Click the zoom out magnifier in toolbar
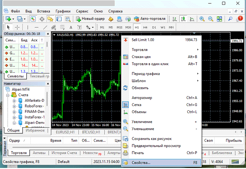246x169 pixels. 211,19
